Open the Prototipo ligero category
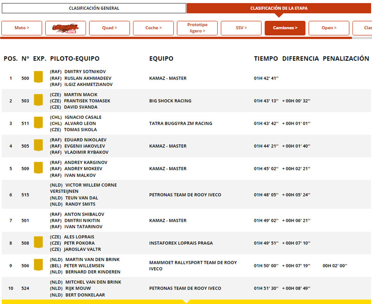 [197, 28]
